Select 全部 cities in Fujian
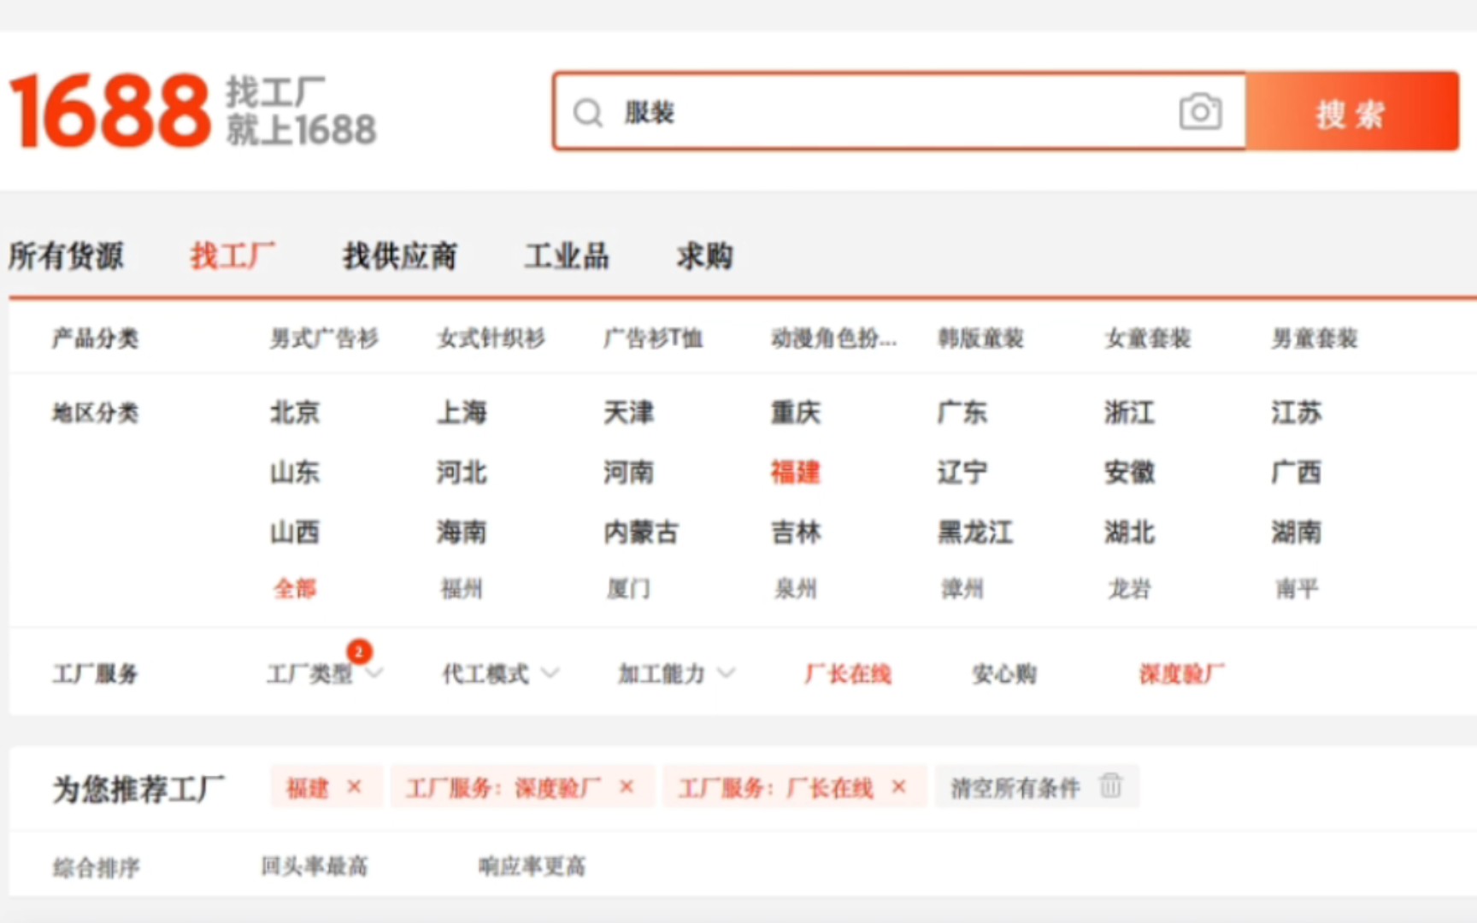Viewport: 1477px width, 923px height. tap(295, 589)
